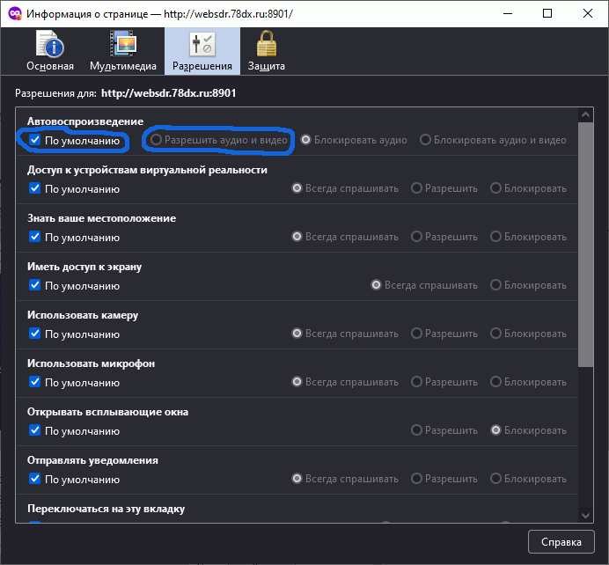Maximize the page info window
Screen dimensions: 609x565
click(547, 14)
